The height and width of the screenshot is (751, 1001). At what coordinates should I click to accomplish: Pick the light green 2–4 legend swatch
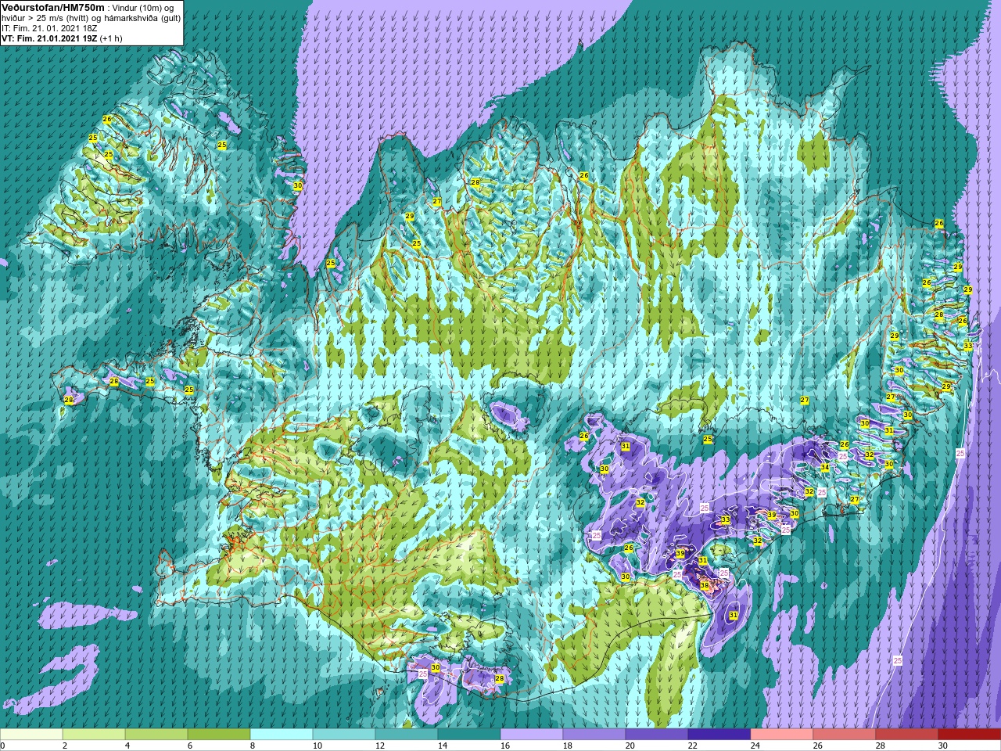94,735
